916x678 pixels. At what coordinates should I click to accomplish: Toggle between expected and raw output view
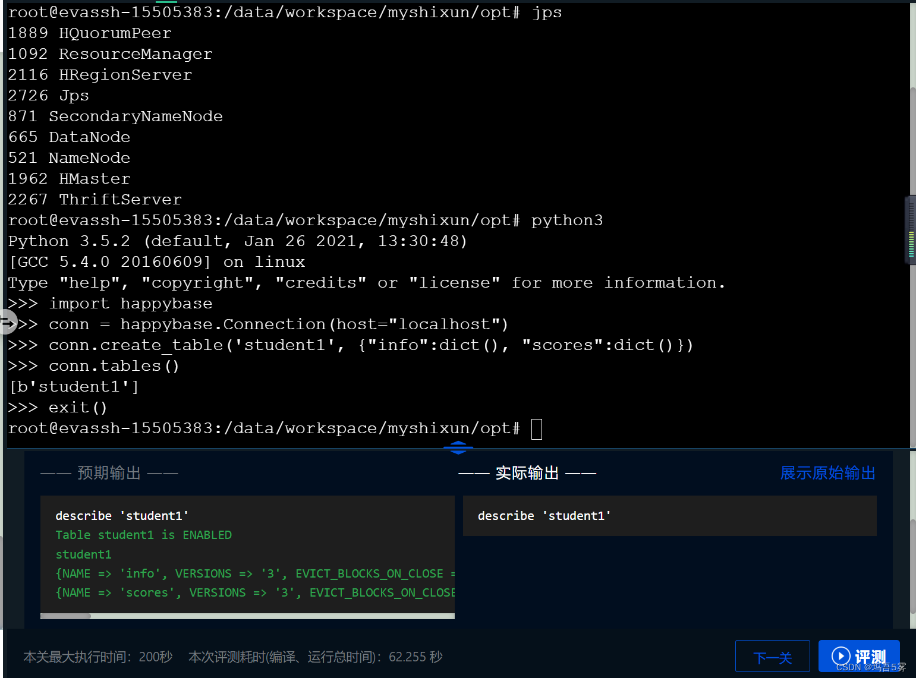827,473
